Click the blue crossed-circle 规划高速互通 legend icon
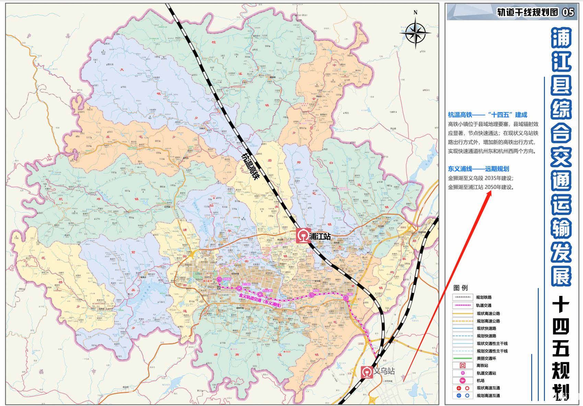The image size is (583, 406). (459, 396)
